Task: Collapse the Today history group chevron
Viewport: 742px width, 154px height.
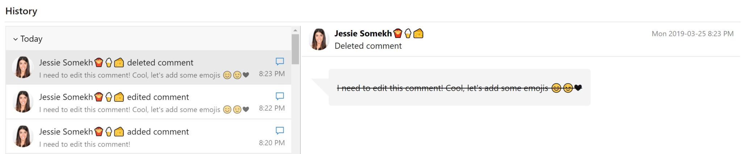Action: 15,39
